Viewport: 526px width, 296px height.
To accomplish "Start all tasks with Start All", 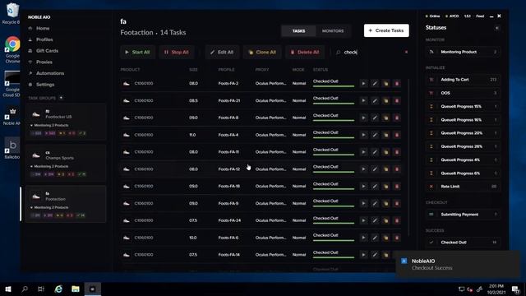I will pyautogui.click(x=137, y=52).
